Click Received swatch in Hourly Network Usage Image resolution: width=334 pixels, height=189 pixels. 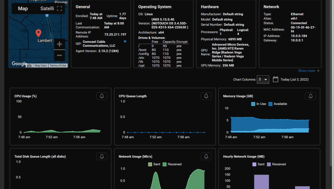click(269, 164)
